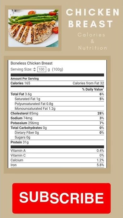The image size is (123, 218).
Task: Click the Calories & Nutrition subtitle
Action: 92,41
